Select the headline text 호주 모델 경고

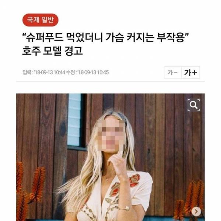[52, 51]
